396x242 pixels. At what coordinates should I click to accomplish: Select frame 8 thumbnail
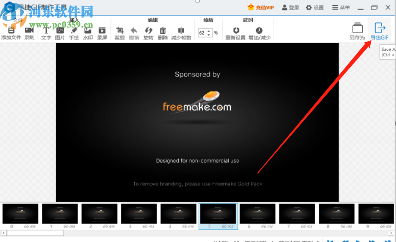coord(337,214)
